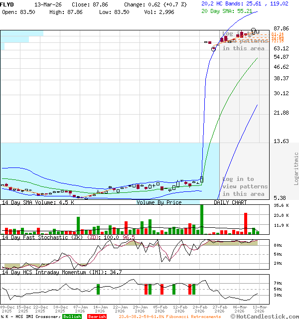The height and width of the screenshot is (319, 299).
Task: Click the circled candlestick at the price peak
Action: [x=254, y=31]
